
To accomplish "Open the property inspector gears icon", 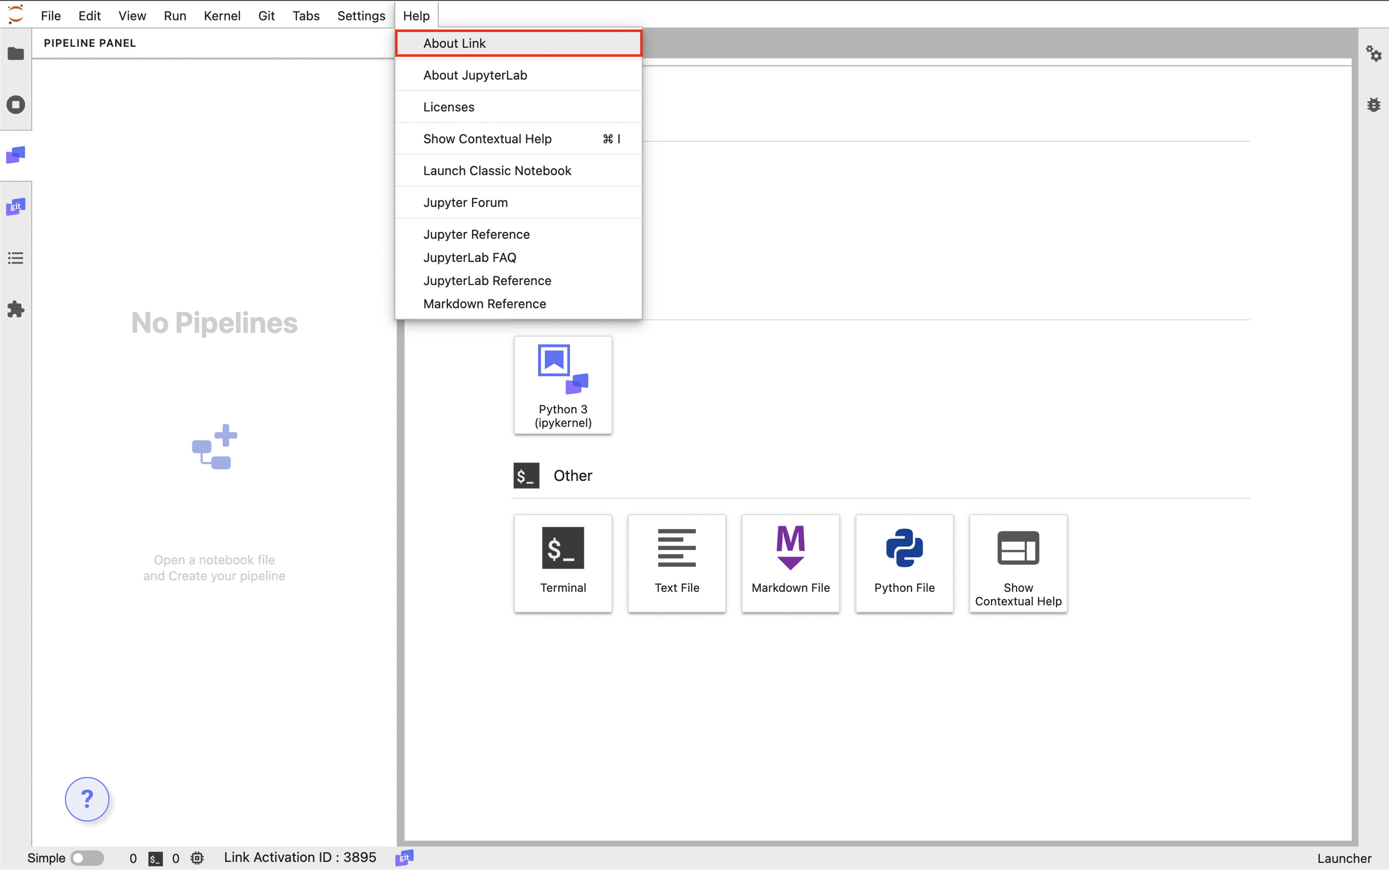I will (1374, 54).
